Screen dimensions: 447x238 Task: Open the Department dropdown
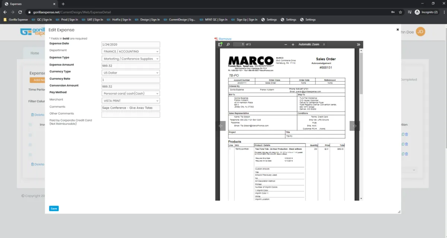[x=131, y=52]
